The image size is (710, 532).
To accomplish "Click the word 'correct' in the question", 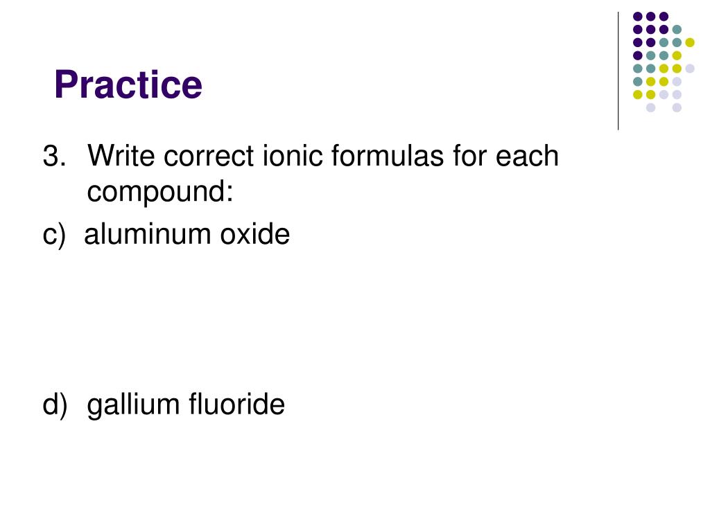I will pos(209,156).
